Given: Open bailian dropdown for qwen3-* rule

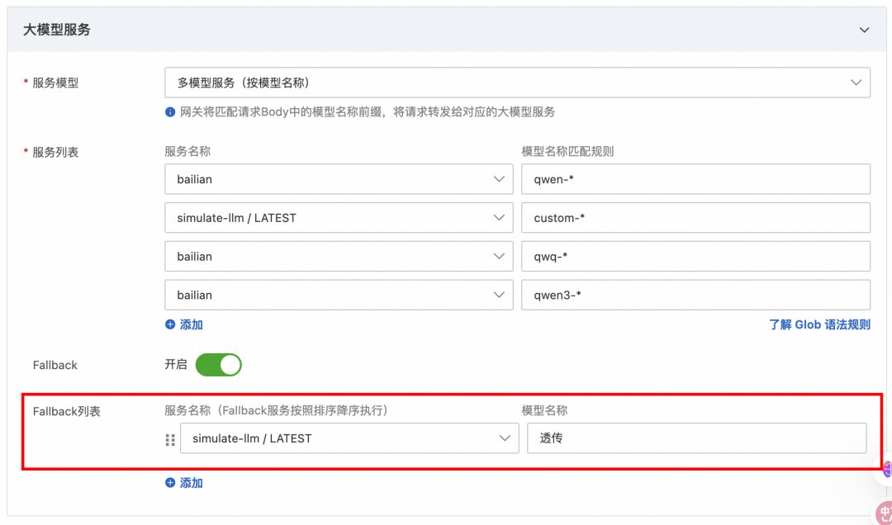Looking at the screenshot, I should tap(339, 296).
